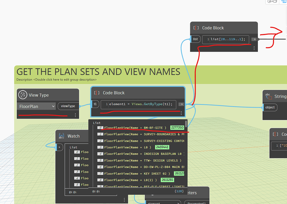Click the ab12 watch icon on the Watch node
Image resolution: width=287 pixels, height=204 pixels.
(x=61, y=136)
